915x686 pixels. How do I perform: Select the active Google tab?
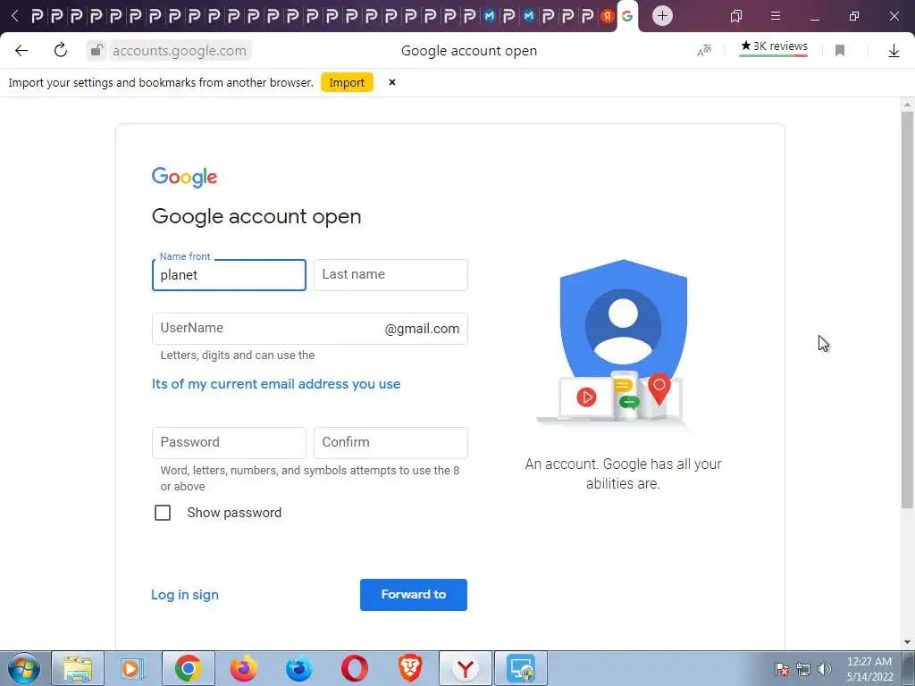click(x=628, y=16)
